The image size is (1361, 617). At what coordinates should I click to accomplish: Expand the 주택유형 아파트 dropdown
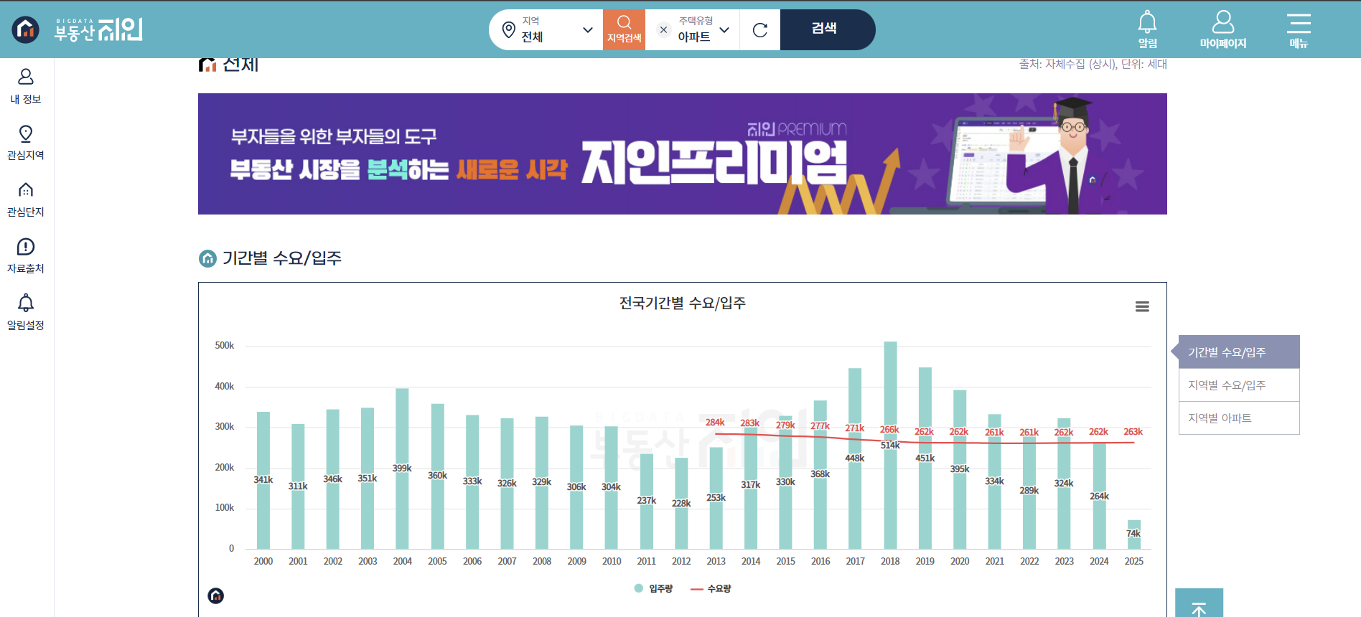click(724, 30)
